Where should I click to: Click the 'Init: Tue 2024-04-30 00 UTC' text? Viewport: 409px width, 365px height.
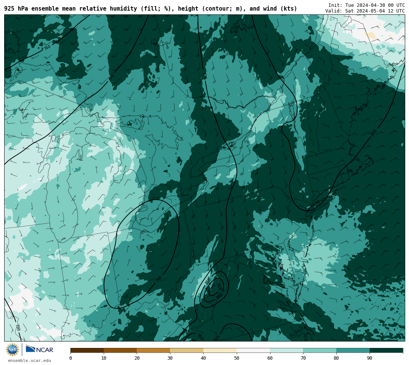click(x=367, y=5)
